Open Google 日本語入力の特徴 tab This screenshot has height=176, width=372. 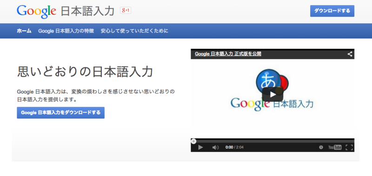click(x=66, y=31)
